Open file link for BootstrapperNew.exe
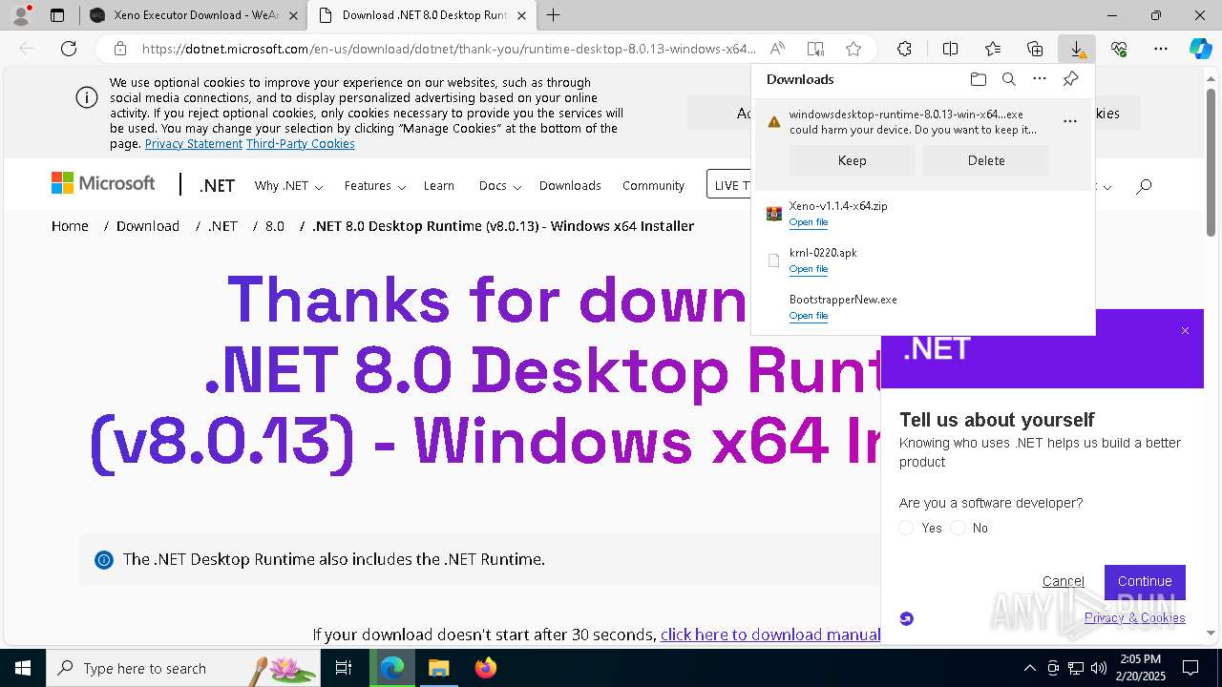1222x687 pixels. click(x=809, y=316)
